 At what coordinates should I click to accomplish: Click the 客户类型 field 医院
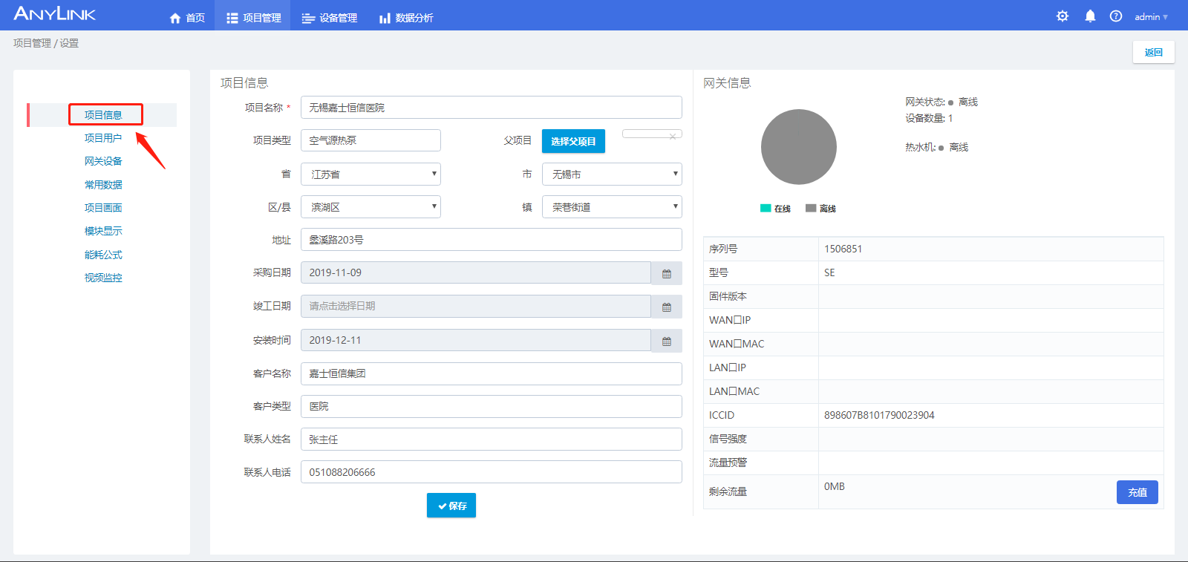coord(492,406)
